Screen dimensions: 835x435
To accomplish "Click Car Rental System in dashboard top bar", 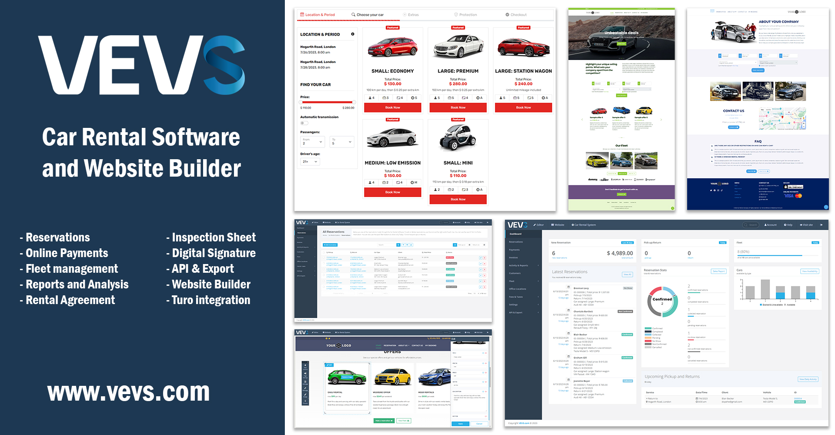I will pos(584,225).
